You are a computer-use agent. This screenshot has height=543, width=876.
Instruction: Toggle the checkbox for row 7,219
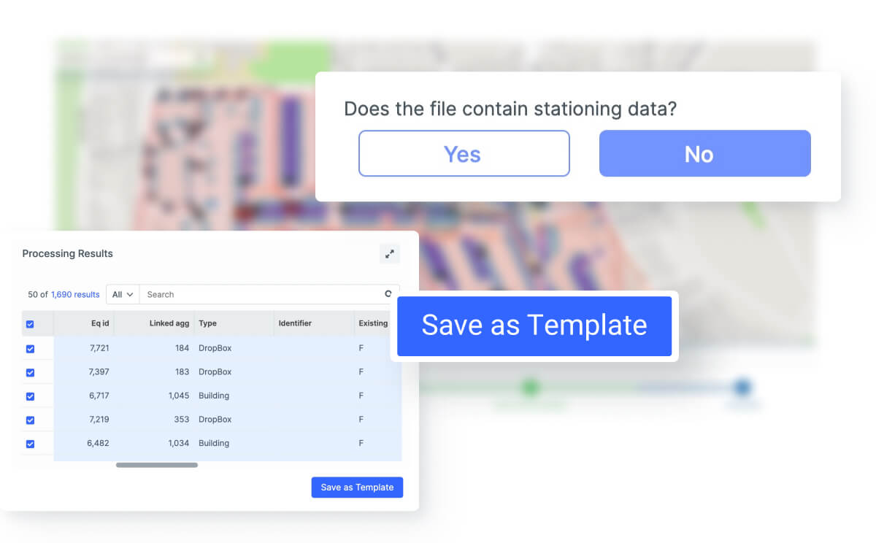point(30,420)
